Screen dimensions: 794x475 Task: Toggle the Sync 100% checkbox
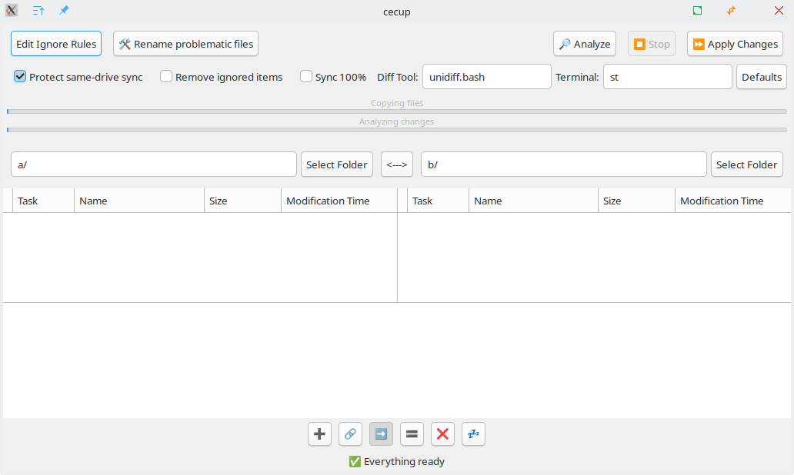point(306,77)
